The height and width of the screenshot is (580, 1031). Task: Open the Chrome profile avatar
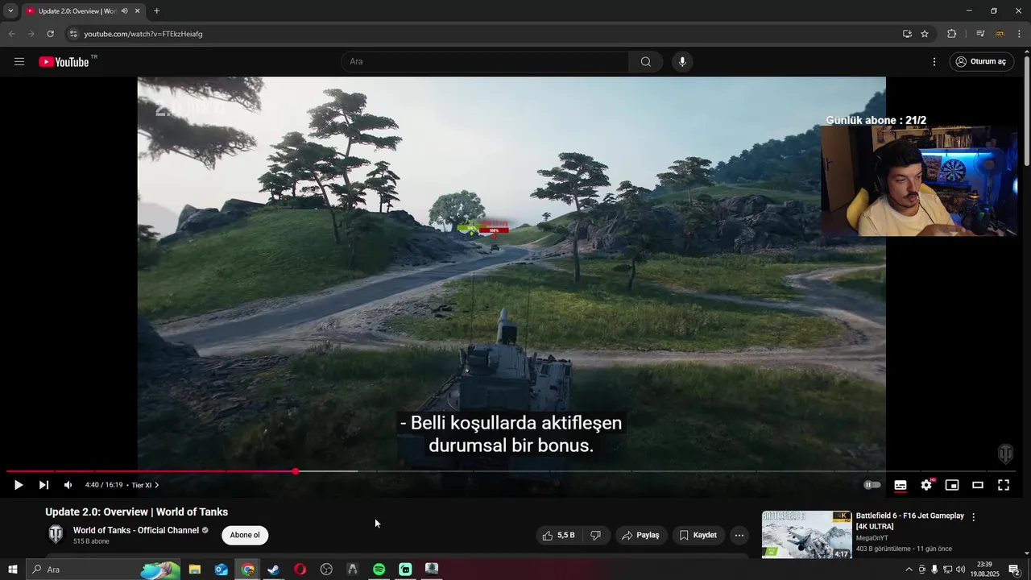(x=1000, y=34)
